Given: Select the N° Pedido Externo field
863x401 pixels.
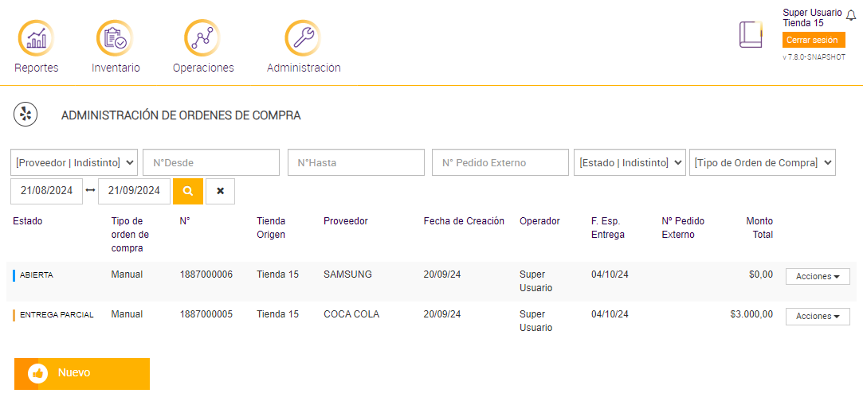Looking at the screenshot, I should point(500,162).
